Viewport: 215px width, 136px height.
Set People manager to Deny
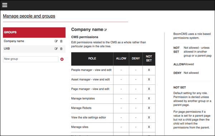(136, 70)
